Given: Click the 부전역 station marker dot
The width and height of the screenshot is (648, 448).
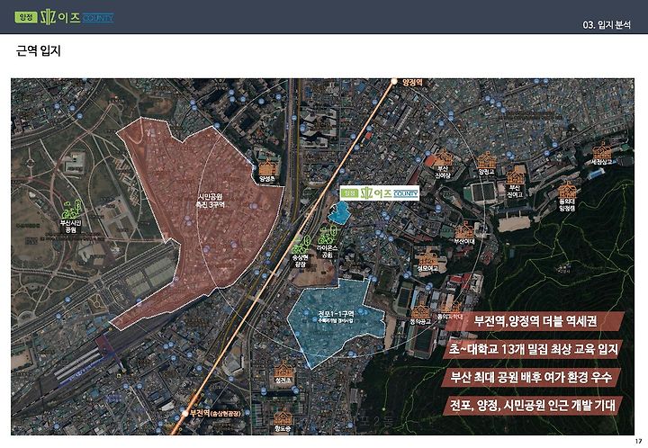Looking at the screenshot, I should click(185, 413).
